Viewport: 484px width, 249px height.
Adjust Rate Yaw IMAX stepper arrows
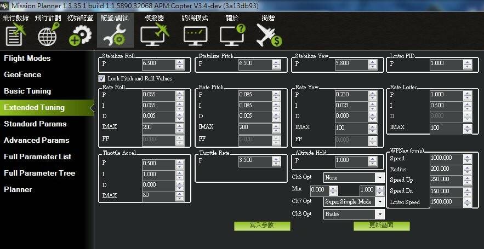click(373, 128)
